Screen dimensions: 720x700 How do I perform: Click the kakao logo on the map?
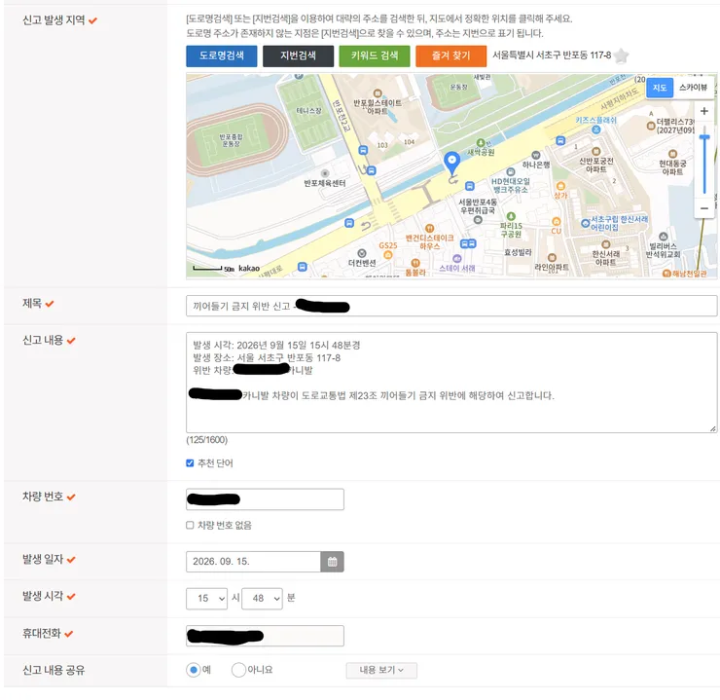(x=249, y=268)
